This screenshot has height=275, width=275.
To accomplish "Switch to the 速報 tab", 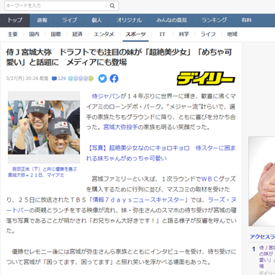I will [42, 20].
